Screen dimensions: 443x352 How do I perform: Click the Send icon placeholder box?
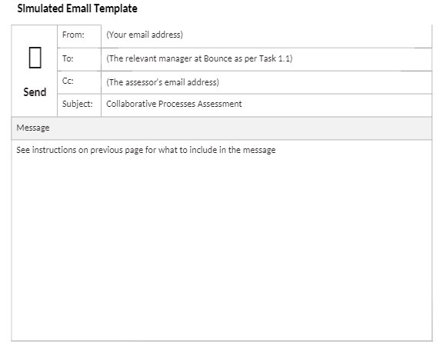(35, 58)
